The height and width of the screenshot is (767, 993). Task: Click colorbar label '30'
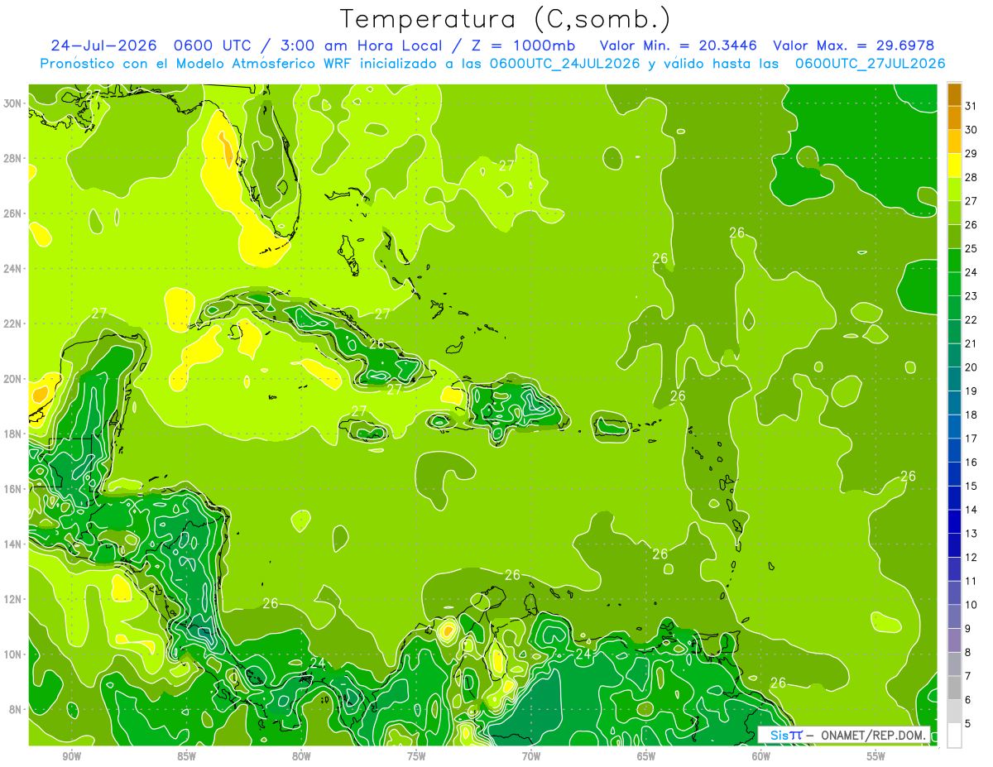tap(971, 130)
